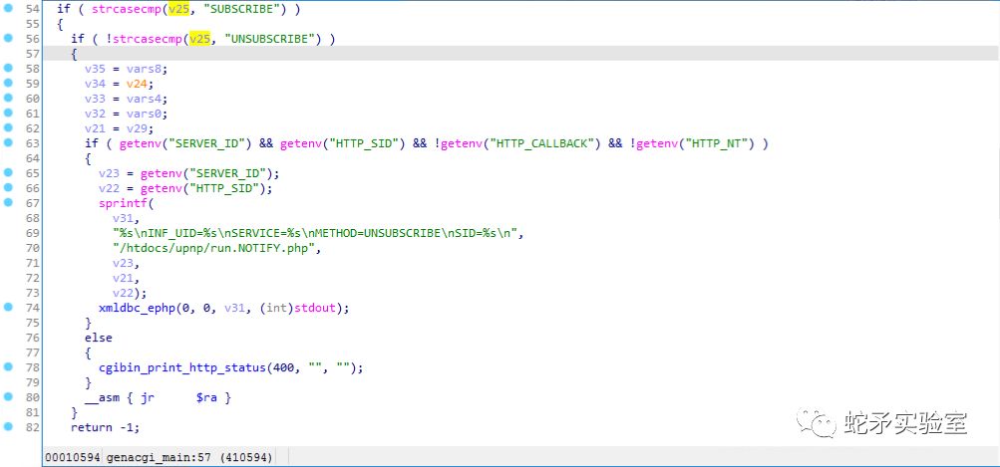Select variable v32 on line 61

(95, 114)
